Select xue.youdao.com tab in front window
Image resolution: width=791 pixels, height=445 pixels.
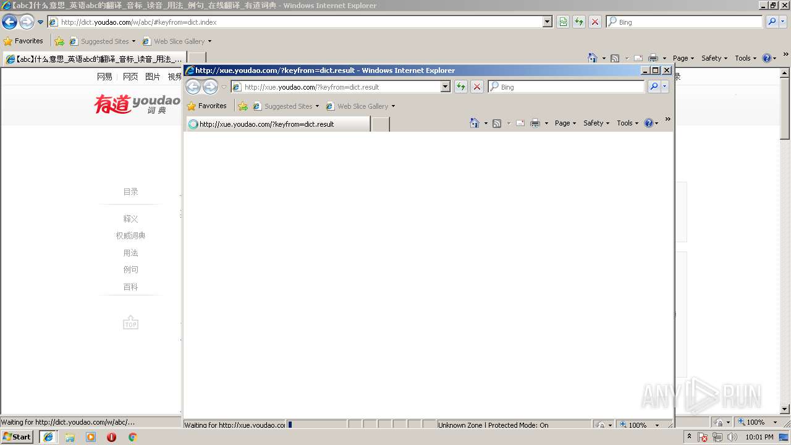pos(277,124)
